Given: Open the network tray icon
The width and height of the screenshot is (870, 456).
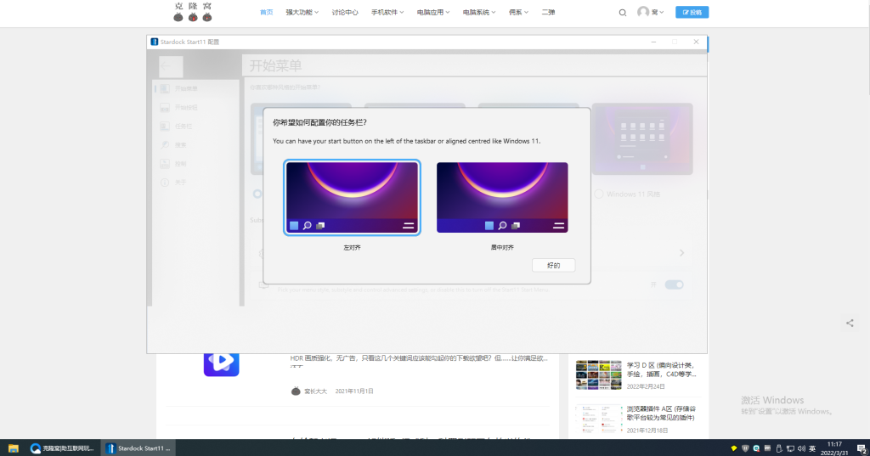Looking at the screenshot, I should pos(790,448).
